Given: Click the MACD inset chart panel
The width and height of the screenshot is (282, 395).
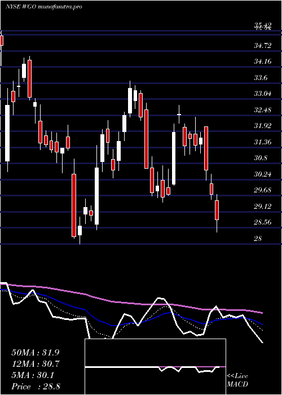Looking at the screenshot, I should [x=155, y=367].
